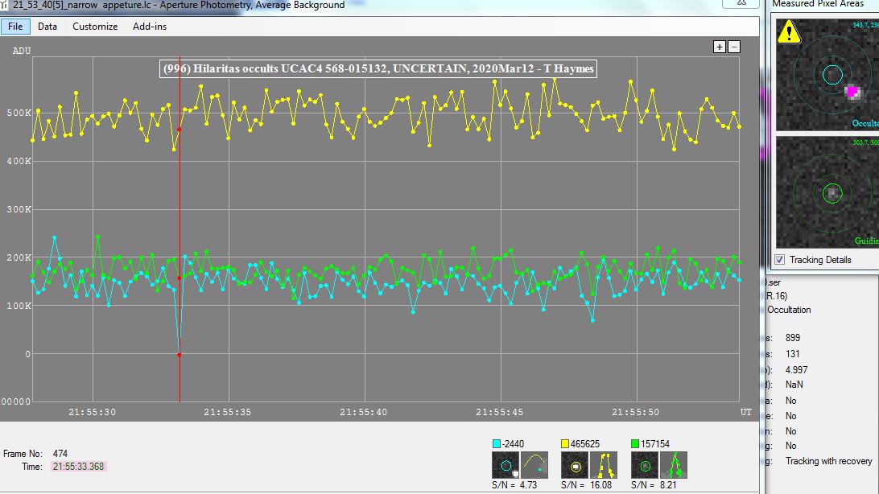The width and height of the screenshot is (879, 494).
Task: Click the yellow warning triangle icon
Action: coord(790,31)
